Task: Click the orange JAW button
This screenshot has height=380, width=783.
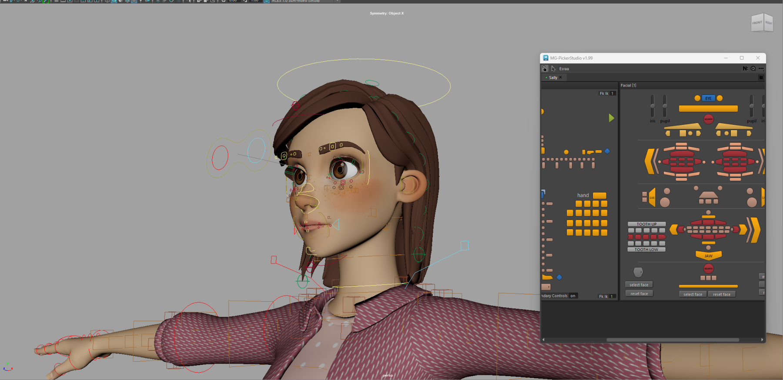Action: tap(709, 256)
